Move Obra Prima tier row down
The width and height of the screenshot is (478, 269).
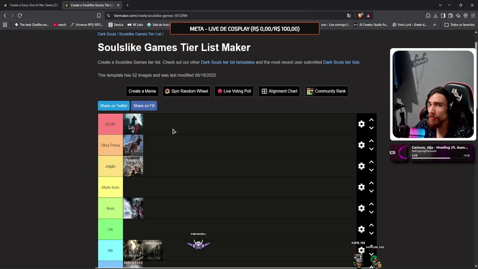click(371, 149)
